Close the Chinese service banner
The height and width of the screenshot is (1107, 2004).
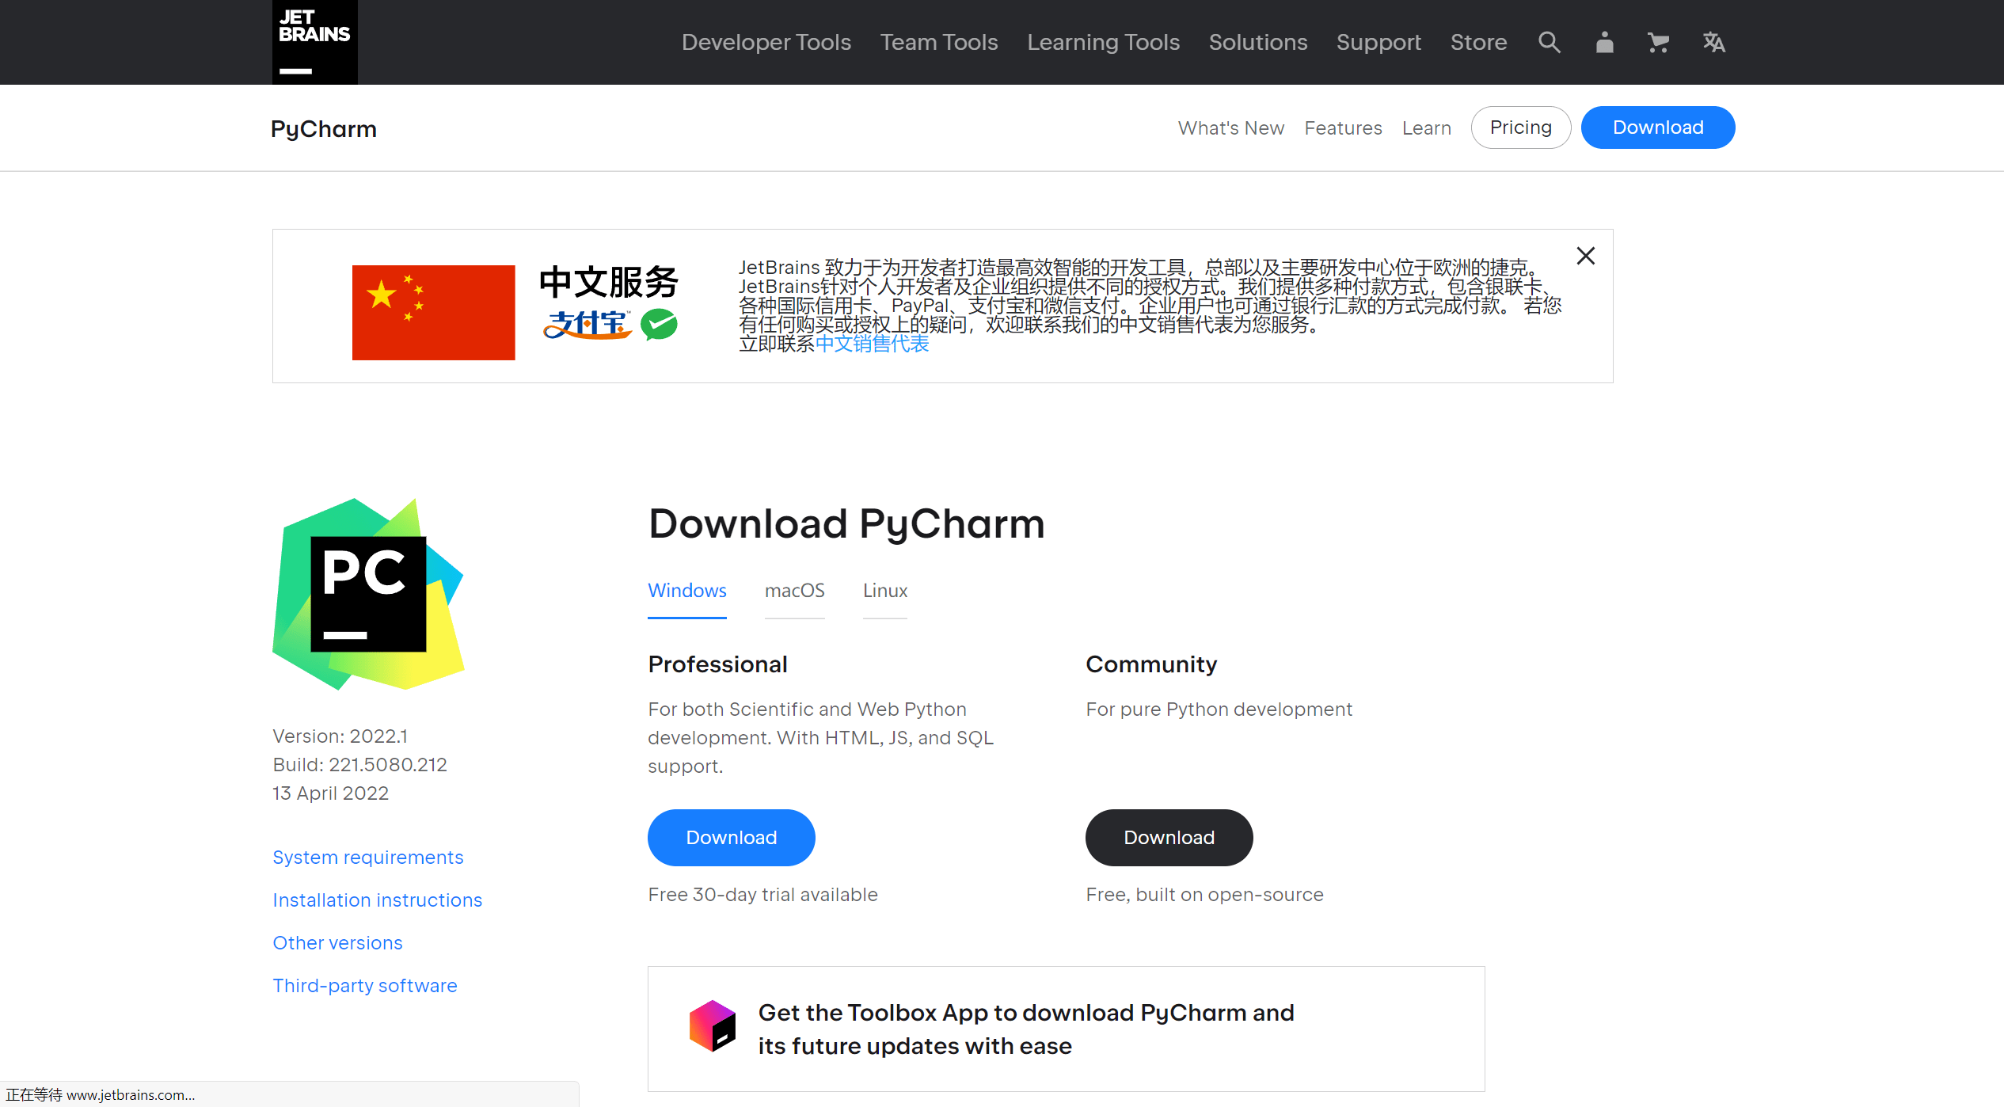pyautogui.click(x=1585, y=256)
